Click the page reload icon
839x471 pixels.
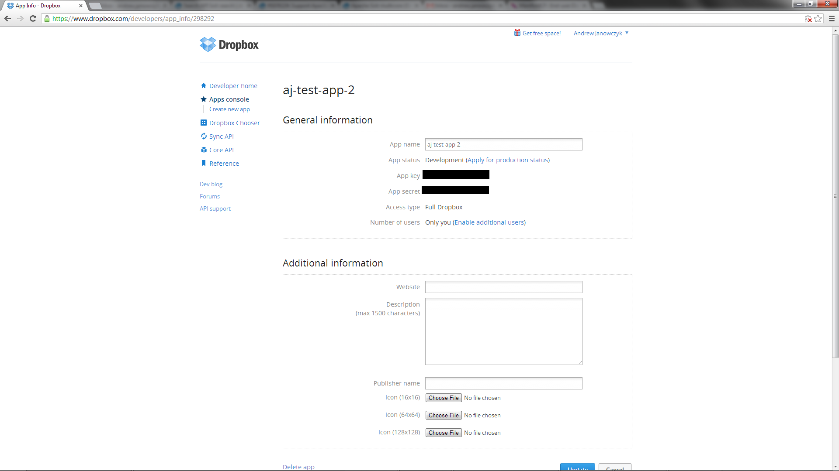click(x=33, y=19)
